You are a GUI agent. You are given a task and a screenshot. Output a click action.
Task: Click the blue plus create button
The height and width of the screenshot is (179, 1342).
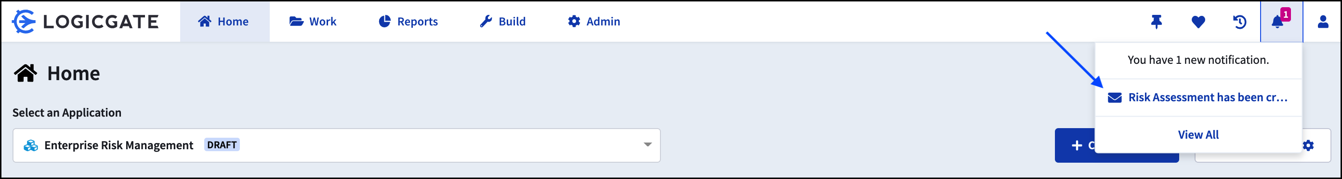1075,145
